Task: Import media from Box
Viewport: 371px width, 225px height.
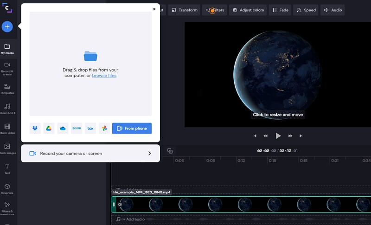Action: tap(90, 128)
